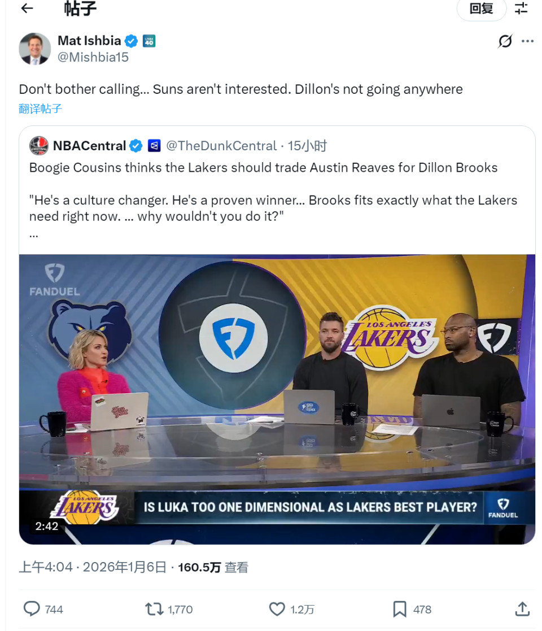Like the post with the heart
The image size is (542, 631).
pos(277,609)
